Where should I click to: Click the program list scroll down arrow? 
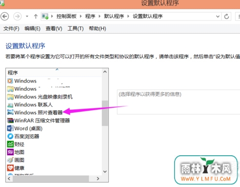point(105,172)
